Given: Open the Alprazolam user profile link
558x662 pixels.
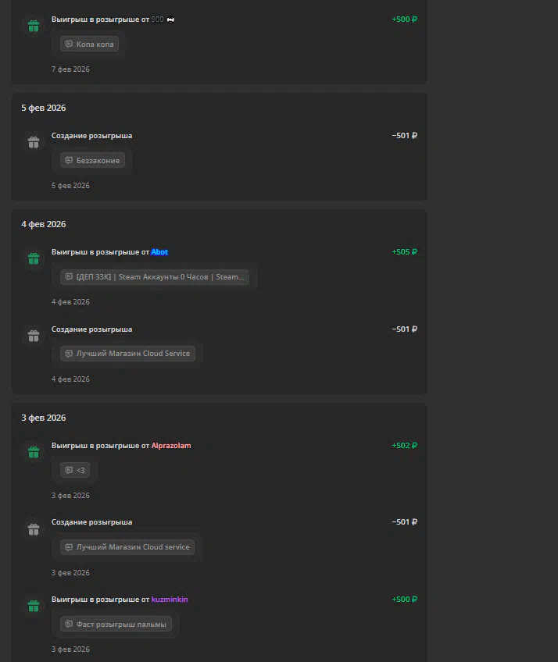Looking at the screenshot, I should [170, 446].
